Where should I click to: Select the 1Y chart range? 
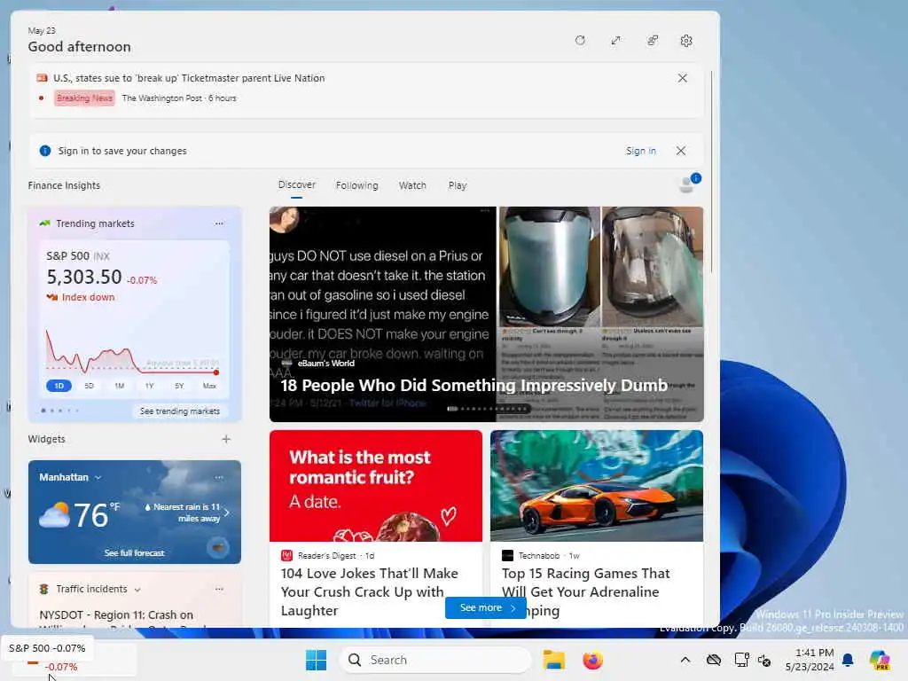tap(149, 386)
